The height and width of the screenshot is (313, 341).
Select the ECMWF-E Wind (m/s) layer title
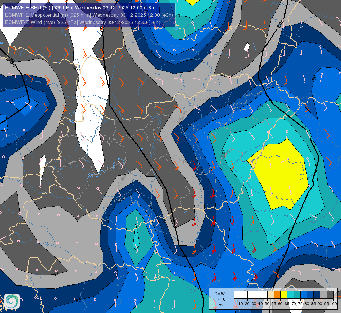[83, 22]
